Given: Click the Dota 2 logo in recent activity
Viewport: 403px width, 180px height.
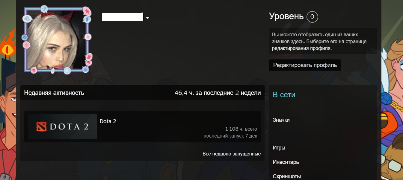Looking at the screenshot, I should tap(61, 126).
